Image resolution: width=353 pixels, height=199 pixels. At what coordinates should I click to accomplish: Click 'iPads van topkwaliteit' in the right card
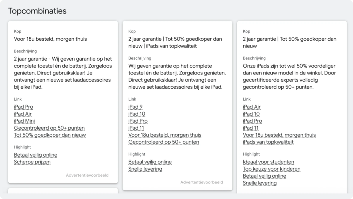(x=268, y=142)
